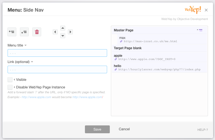
Task: Focus the Menu title input field
Action: pos(57,53)
